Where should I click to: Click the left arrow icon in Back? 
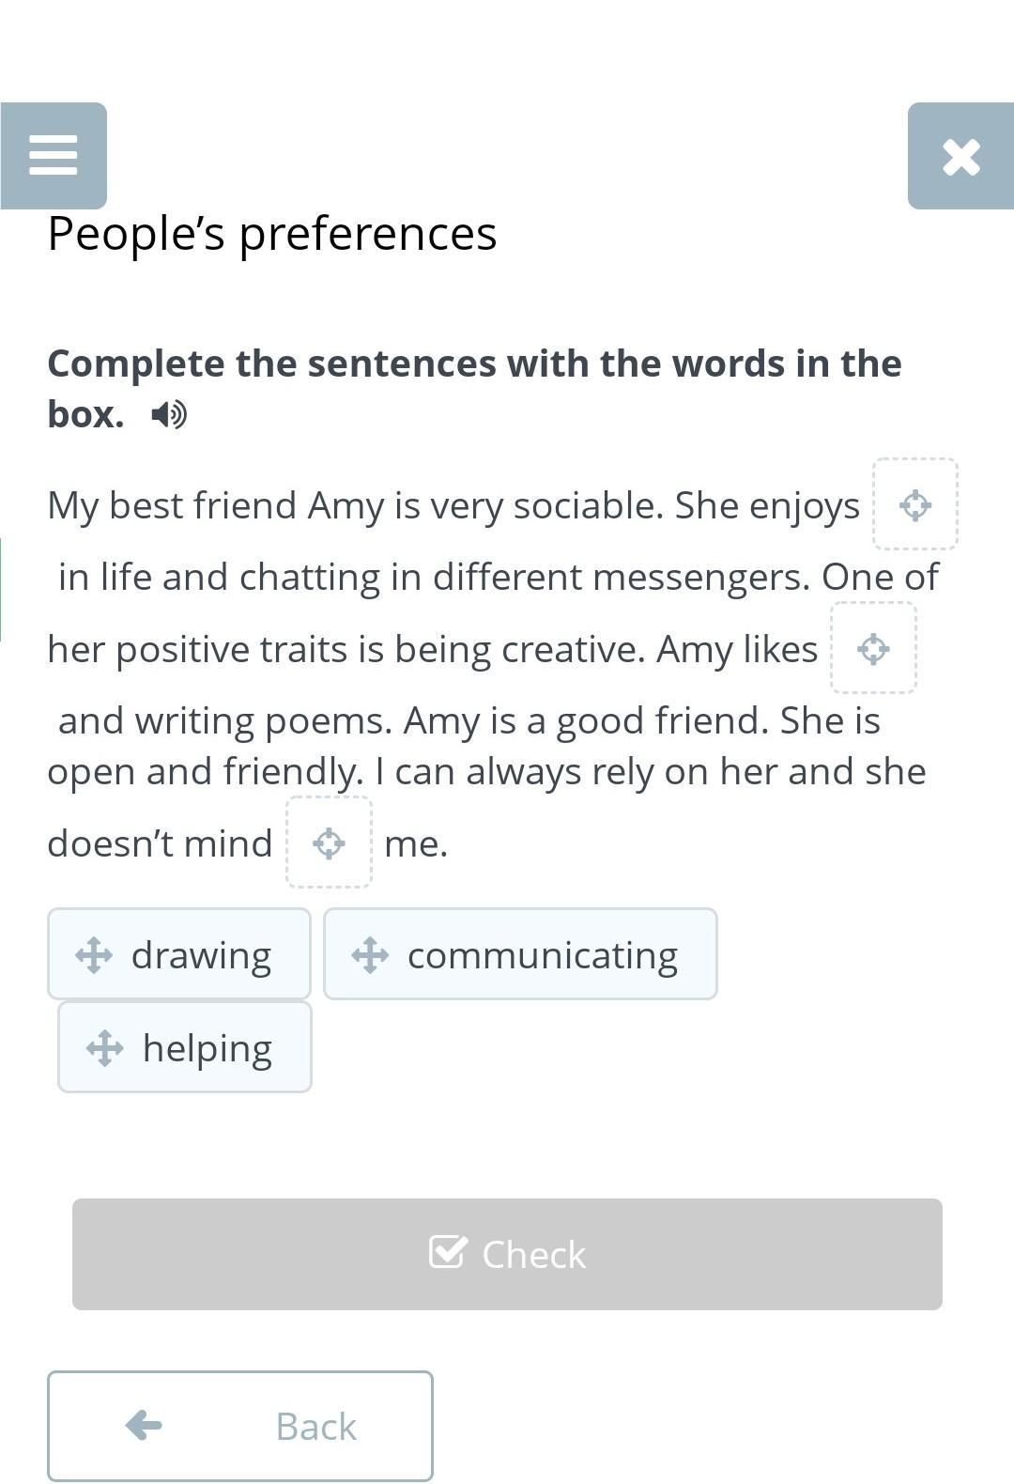144,1425
